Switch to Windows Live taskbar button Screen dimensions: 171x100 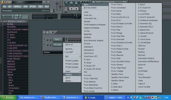pyautogui.click(x=29, y=98)
